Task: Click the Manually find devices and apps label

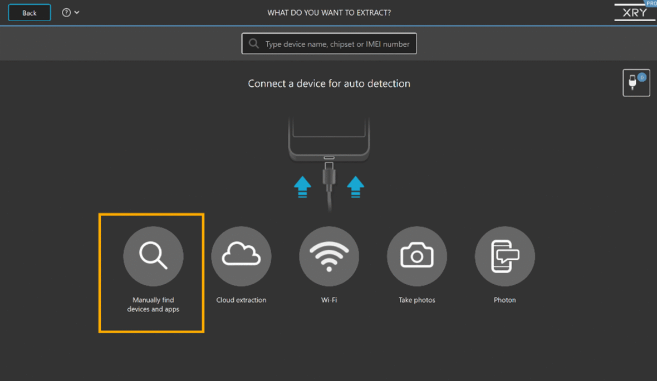Action: pos(153,304)
